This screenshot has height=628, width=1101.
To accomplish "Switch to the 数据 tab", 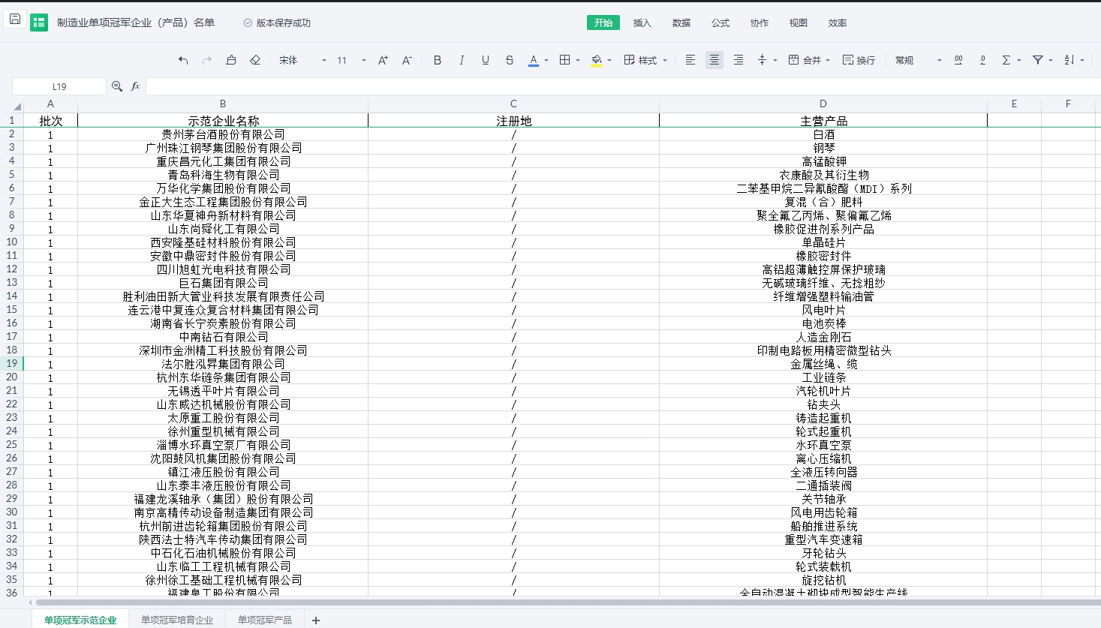I will click(681, 23).
